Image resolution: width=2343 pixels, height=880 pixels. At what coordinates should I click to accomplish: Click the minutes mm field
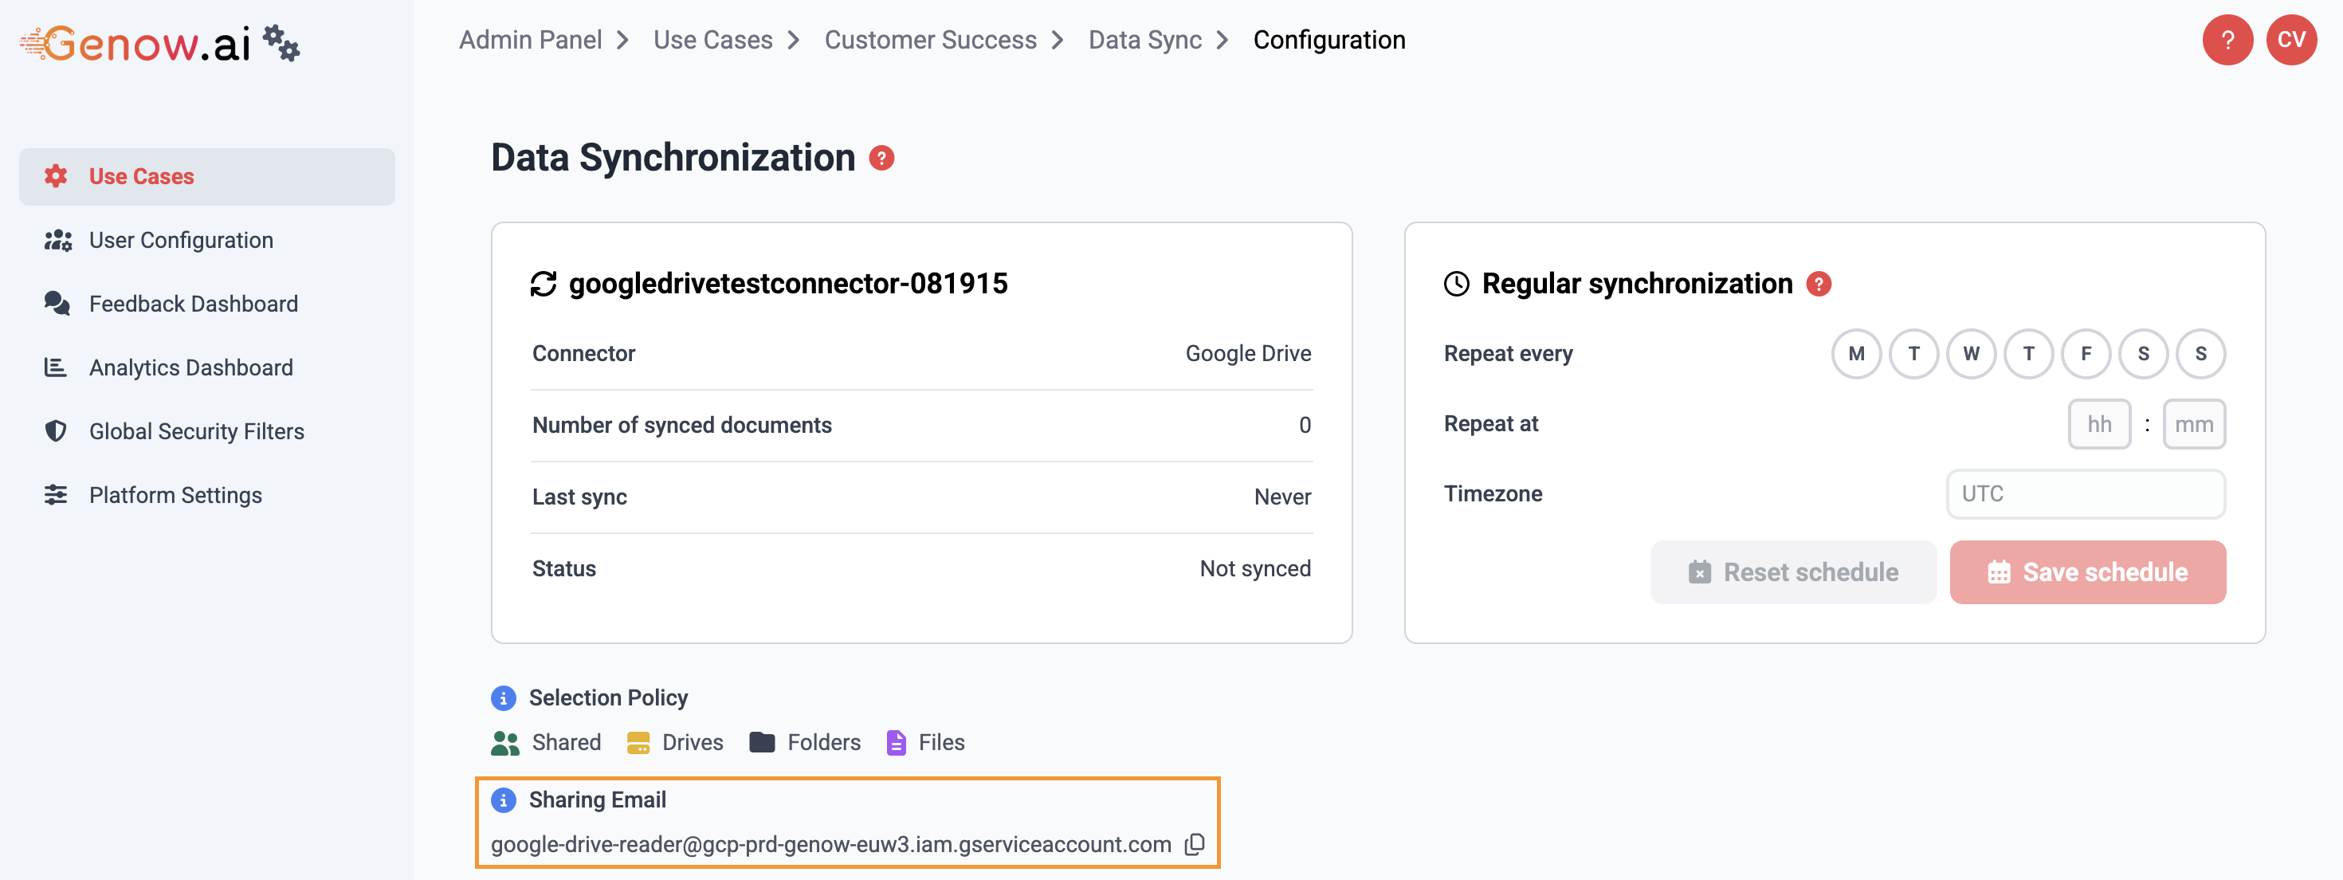click(x=2193, y=424)
